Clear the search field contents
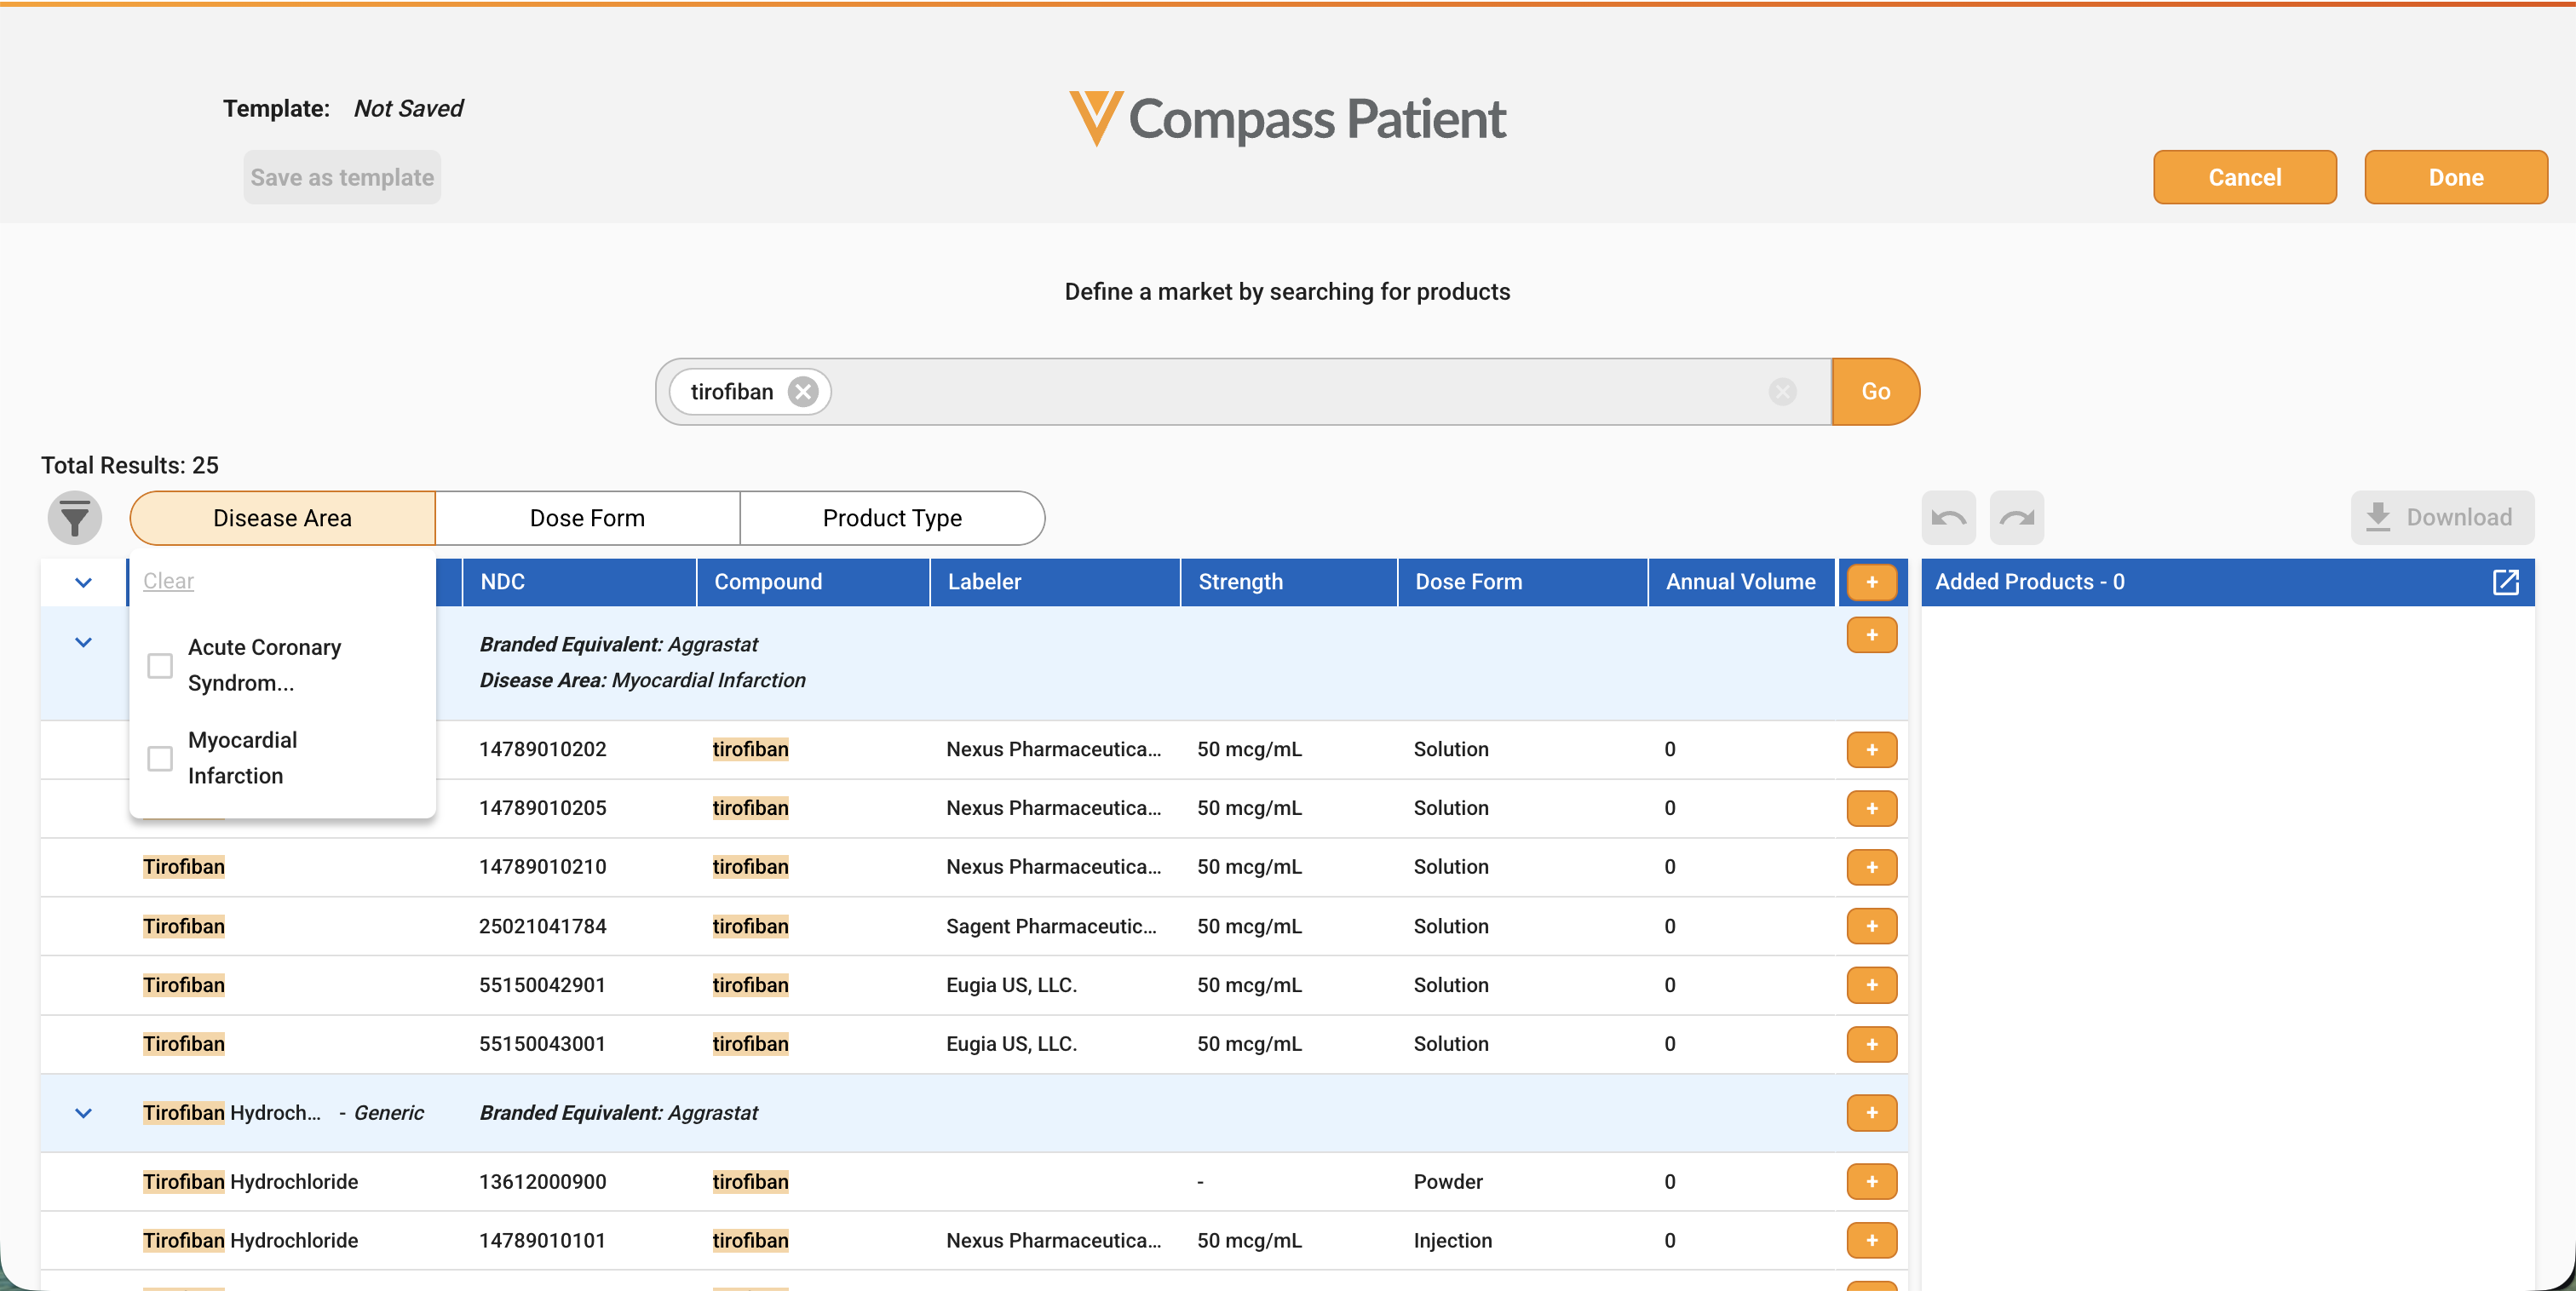 click(1782, 392)
